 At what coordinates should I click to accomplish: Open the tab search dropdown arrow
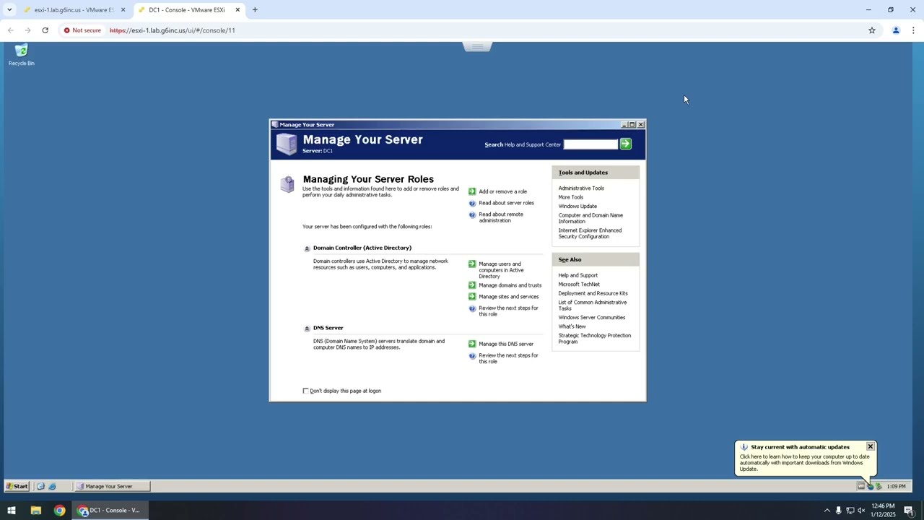tap(9, 10)
